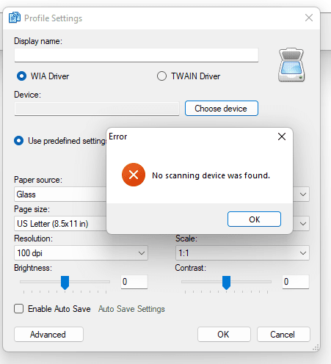This screenshot has height=364, width=331.
Task: Click the Brightness slider handle
Action: click(x=65, y=283)
